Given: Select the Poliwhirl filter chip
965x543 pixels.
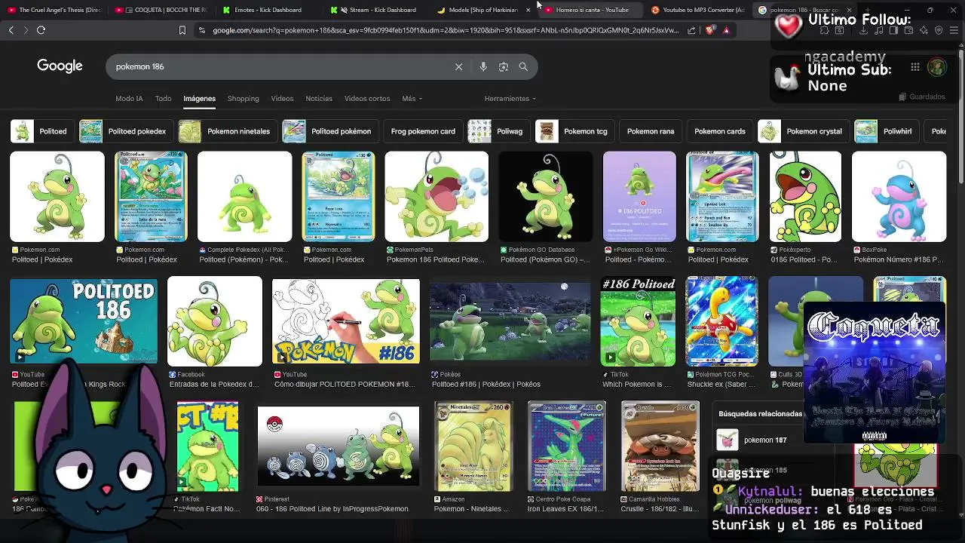Looking at the screenshot, I should [x=887, y=131].
